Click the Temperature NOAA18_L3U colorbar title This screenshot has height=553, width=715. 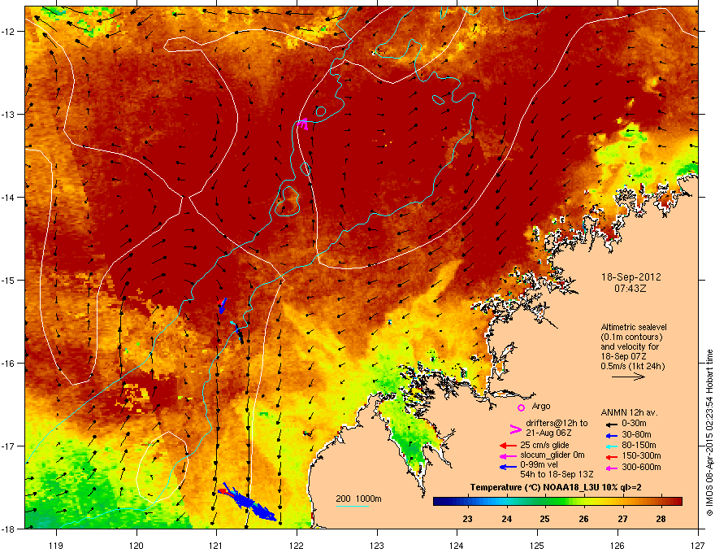pyautogui.click(x=556, y=487)
